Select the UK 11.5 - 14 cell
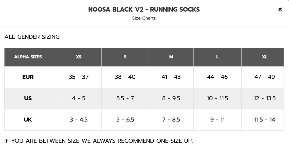This screenshot has height=153, width=289. pyautogui.click(x=265, y=120)
